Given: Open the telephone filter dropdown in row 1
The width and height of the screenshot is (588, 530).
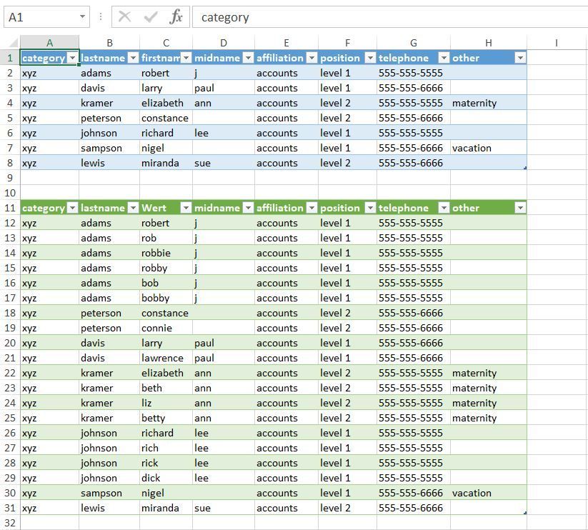Looking at the screenshot, I should pos(444,58).
